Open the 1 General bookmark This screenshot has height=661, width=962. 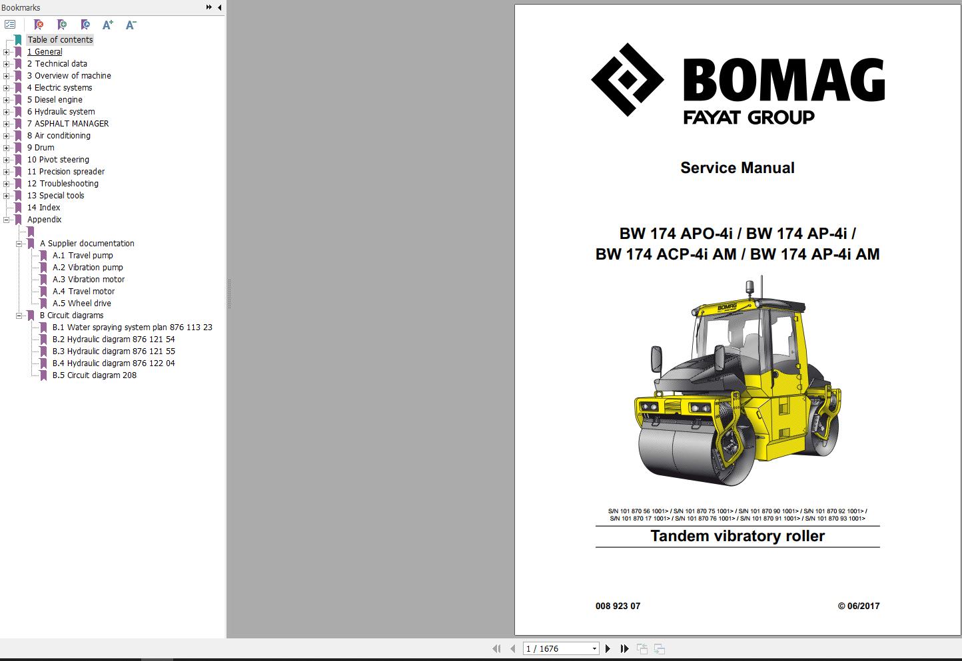coord(45,52)
